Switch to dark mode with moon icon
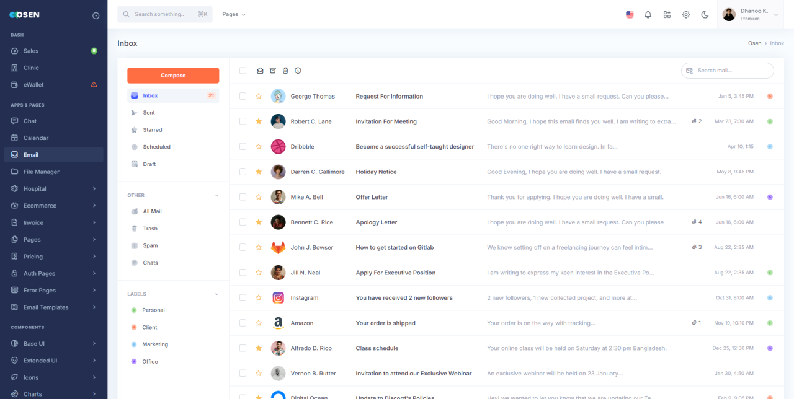 [705, 14]
